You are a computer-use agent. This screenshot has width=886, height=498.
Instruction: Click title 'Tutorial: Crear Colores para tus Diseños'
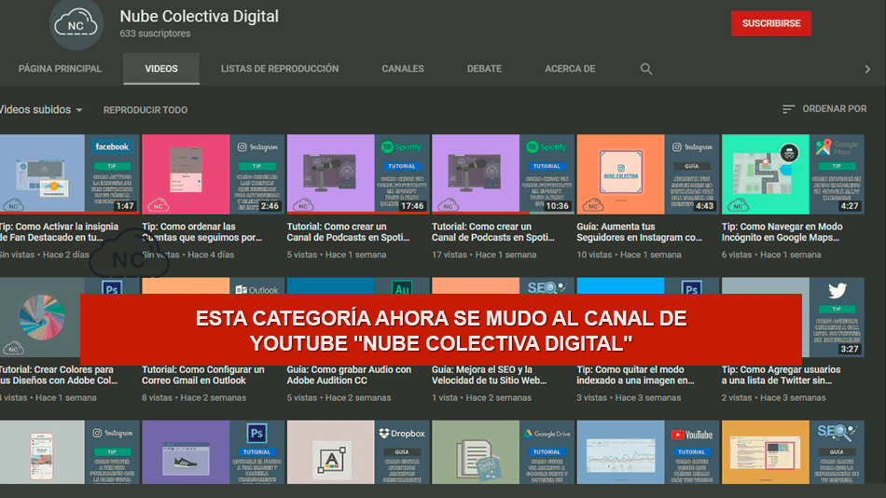[59, 375]
